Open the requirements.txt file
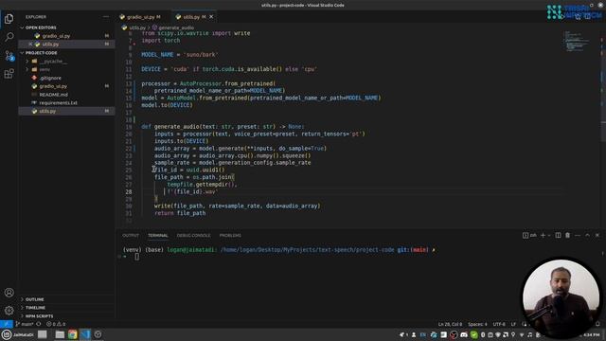This screenshot has height=341, width=606. pos(58,103)
